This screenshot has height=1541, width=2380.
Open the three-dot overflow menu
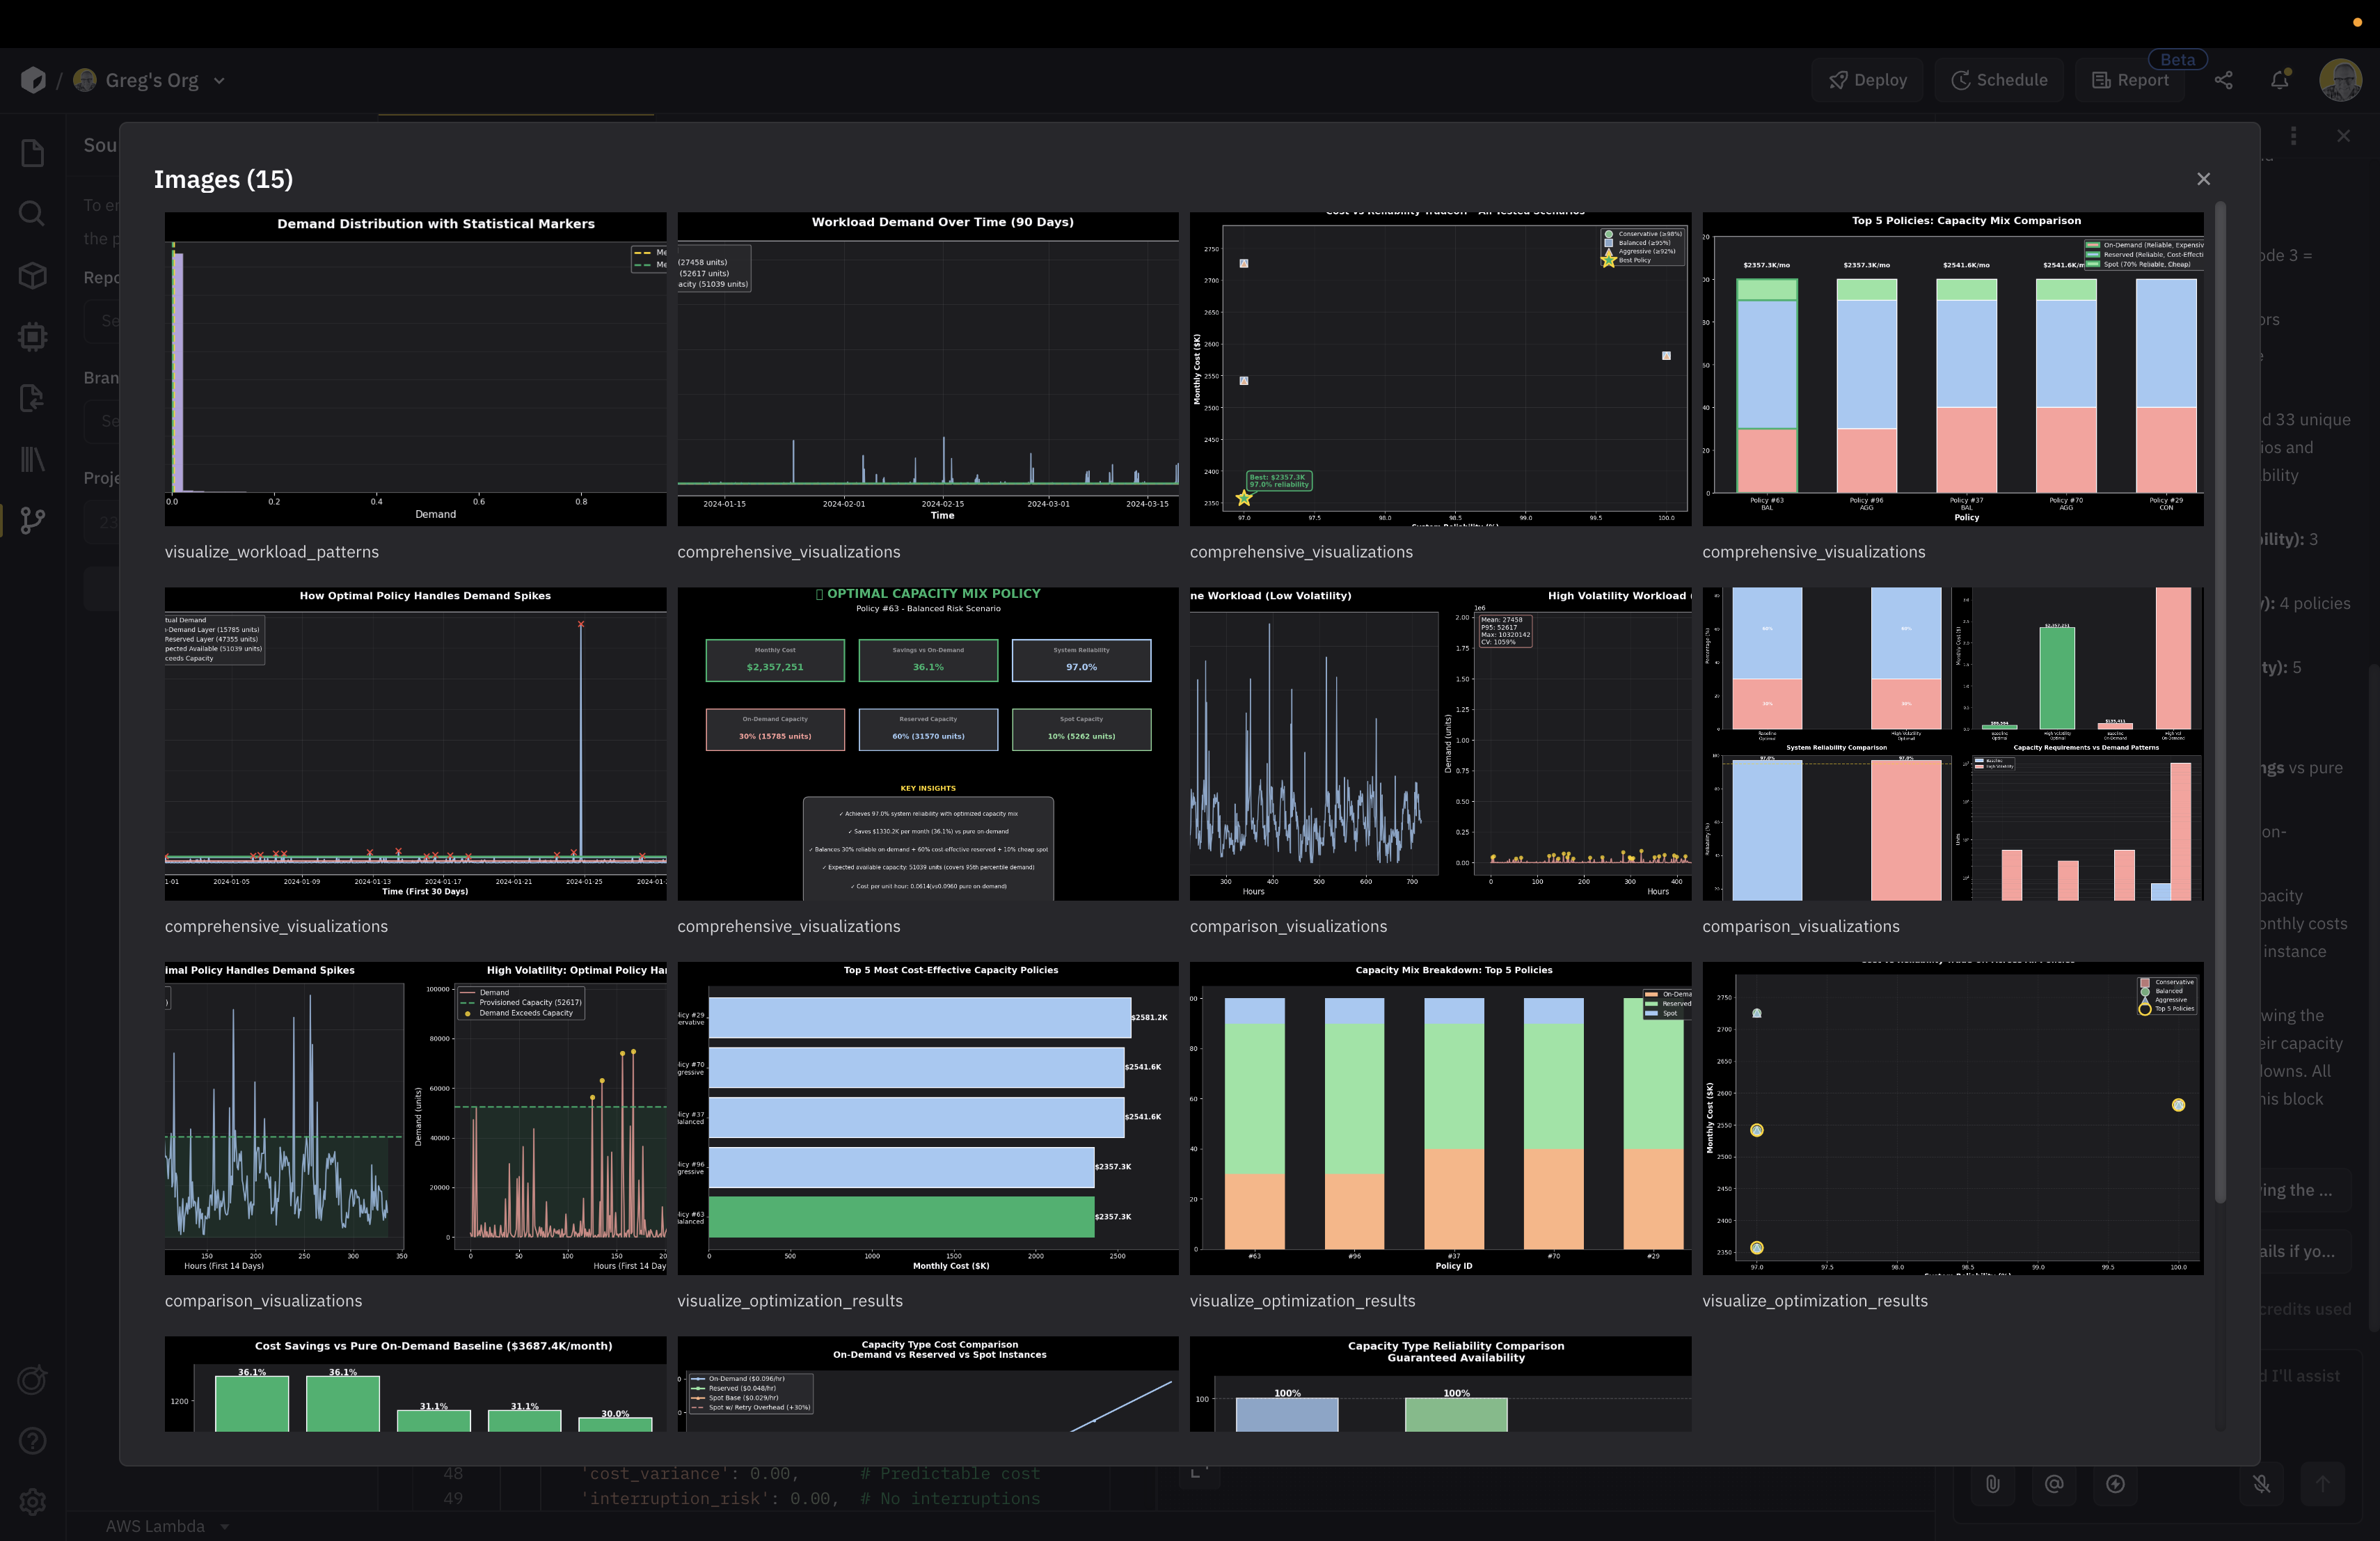click(2295, 136)
